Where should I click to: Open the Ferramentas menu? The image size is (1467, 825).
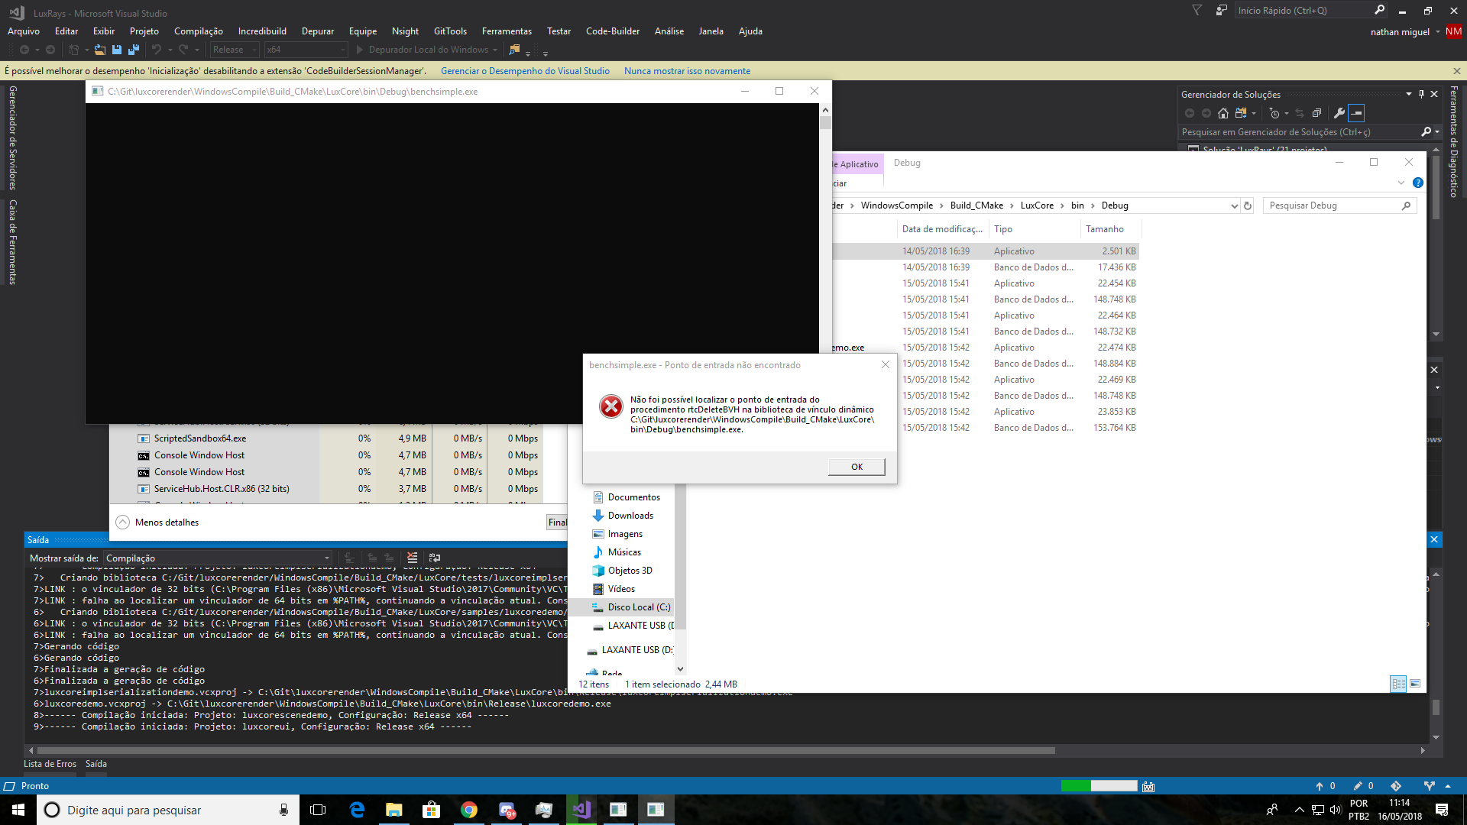(x=507, y=31)
